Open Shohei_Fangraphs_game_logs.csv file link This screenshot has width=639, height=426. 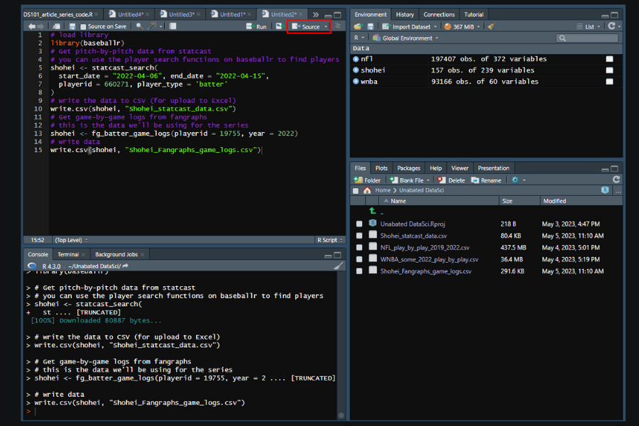point(426,271)
